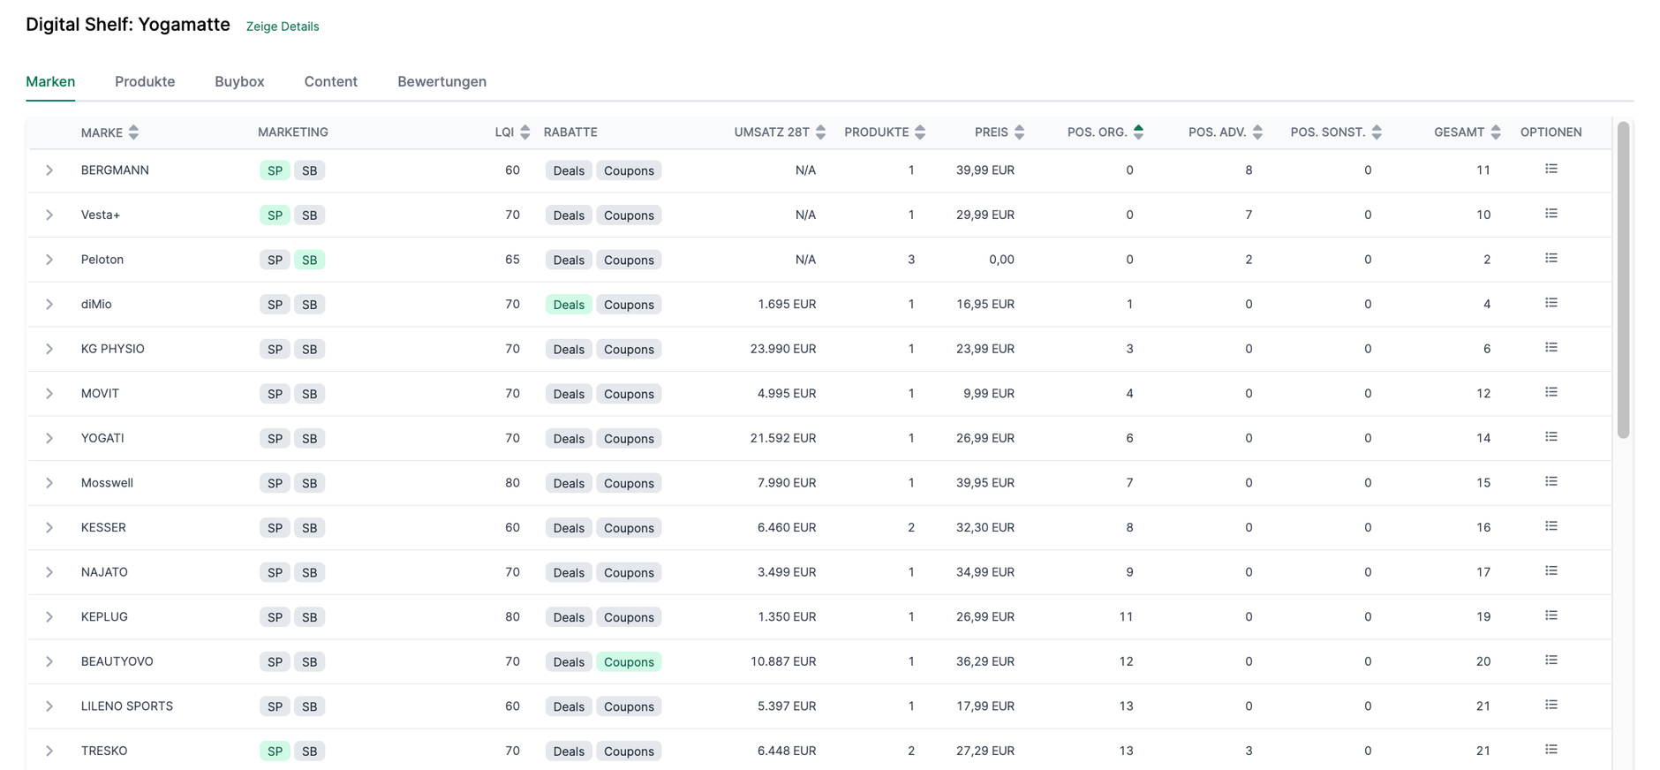The image size is (1660, 770).
Task: Sort table by GESAMT column
Action: click(x=1496, y=132)
